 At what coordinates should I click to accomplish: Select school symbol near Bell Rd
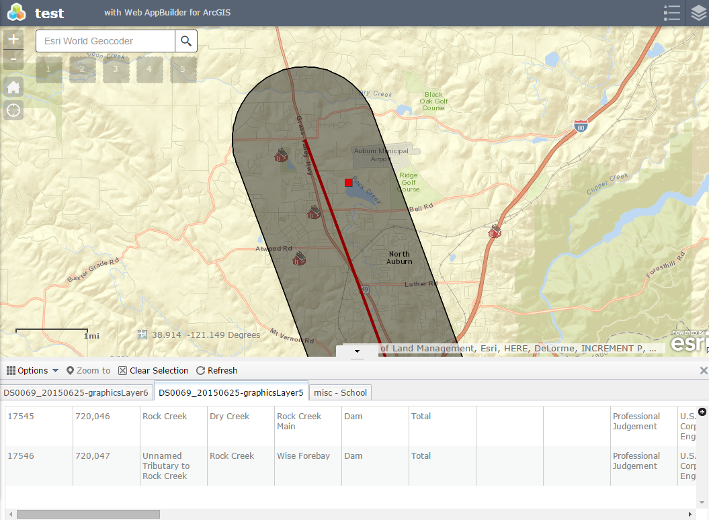point(314,212)
